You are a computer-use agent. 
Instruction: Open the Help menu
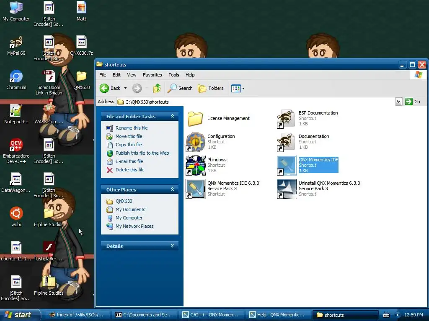point(190,75)
